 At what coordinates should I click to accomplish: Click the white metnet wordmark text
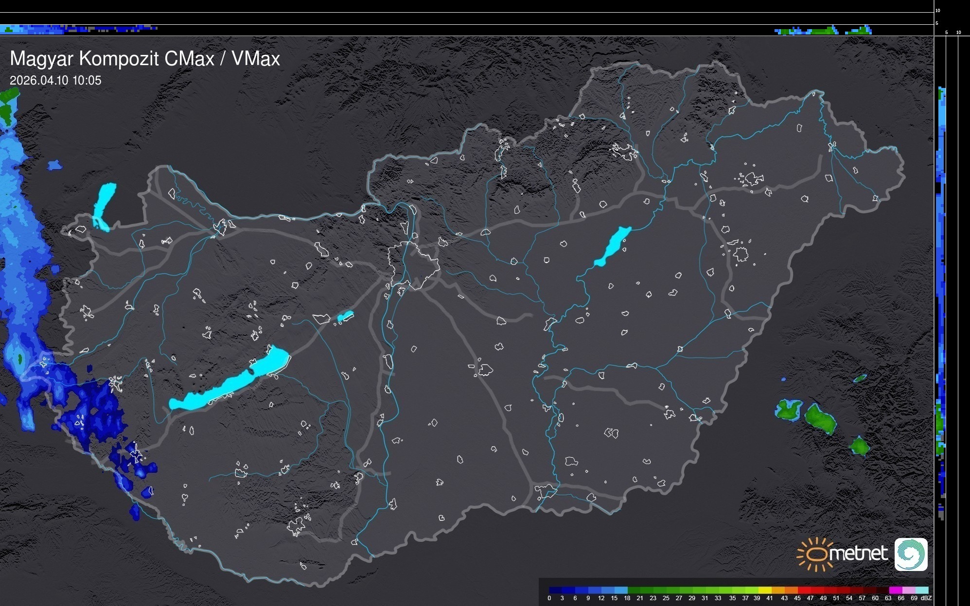(858, 554)
